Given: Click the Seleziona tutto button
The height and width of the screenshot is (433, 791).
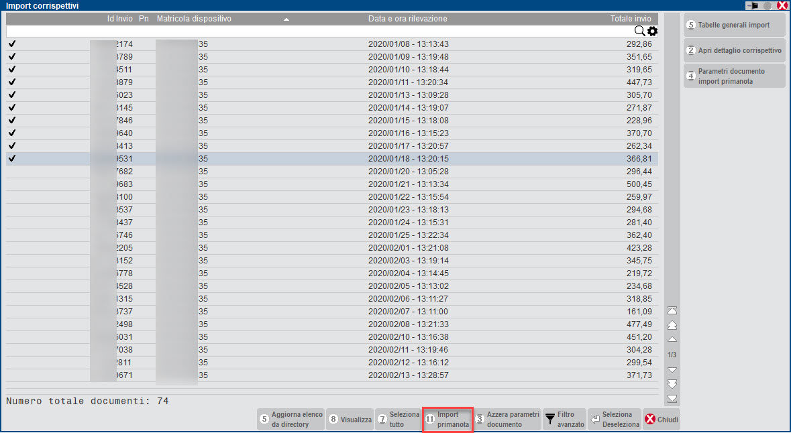Looking at the screenshot, I should point(397,420).
